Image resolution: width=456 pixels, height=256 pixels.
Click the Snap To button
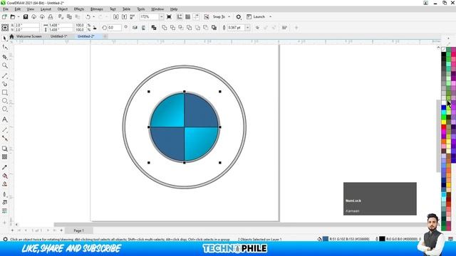pyautogui.click(x=219, y=17)
